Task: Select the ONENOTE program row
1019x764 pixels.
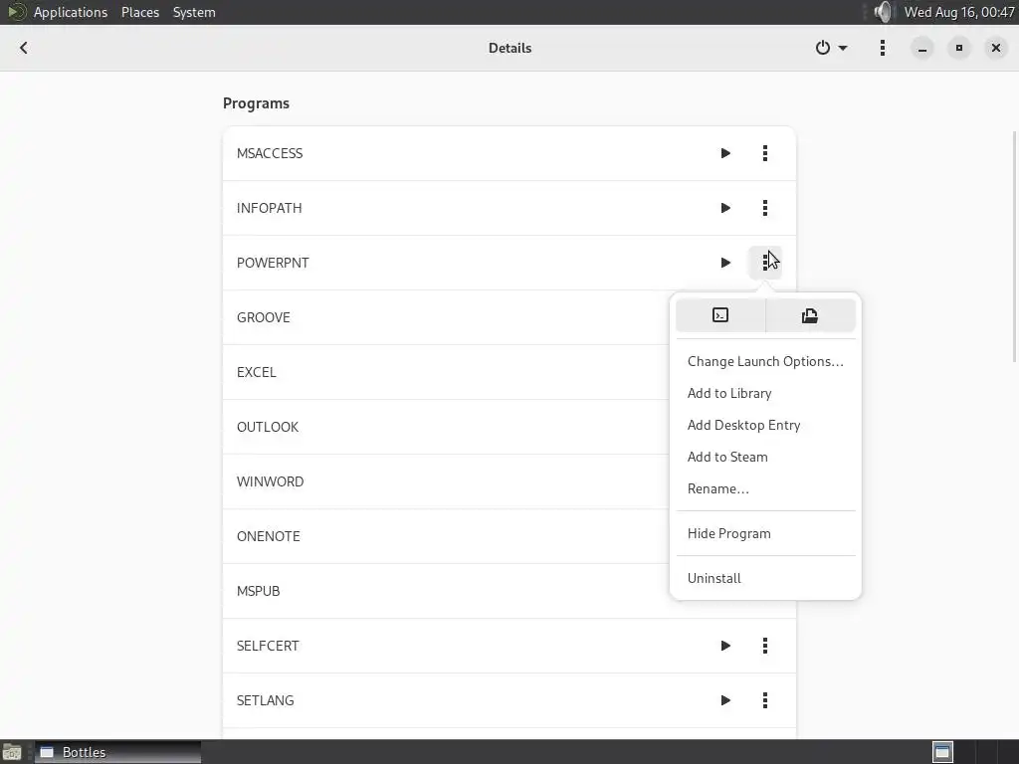Action: click(x=509, y=536)
